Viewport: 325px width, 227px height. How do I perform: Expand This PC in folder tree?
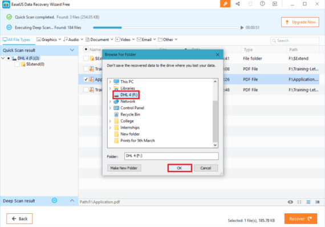pos(110,82)
